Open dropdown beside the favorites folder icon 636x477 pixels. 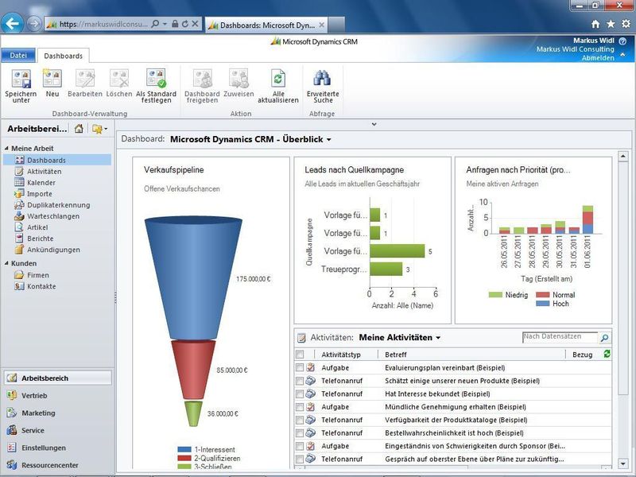point(106,129)
